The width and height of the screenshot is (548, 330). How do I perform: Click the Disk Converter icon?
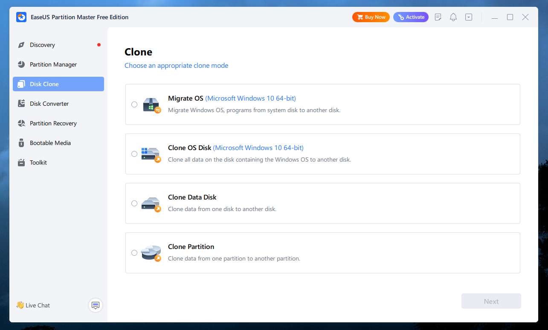21,104
